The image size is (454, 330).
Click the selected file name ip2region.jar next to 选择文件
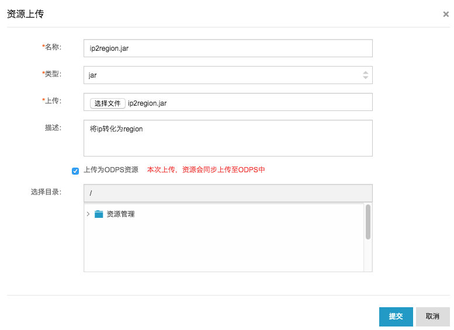147,103
